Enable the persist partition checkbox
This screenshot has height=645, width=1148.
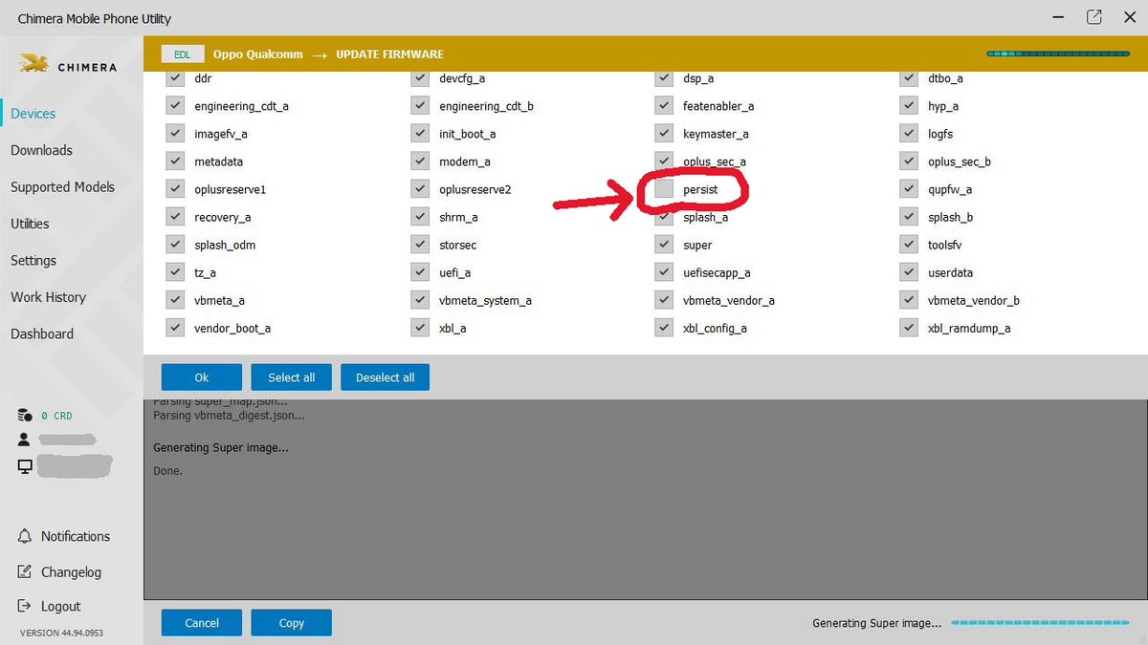click(664, 189)
